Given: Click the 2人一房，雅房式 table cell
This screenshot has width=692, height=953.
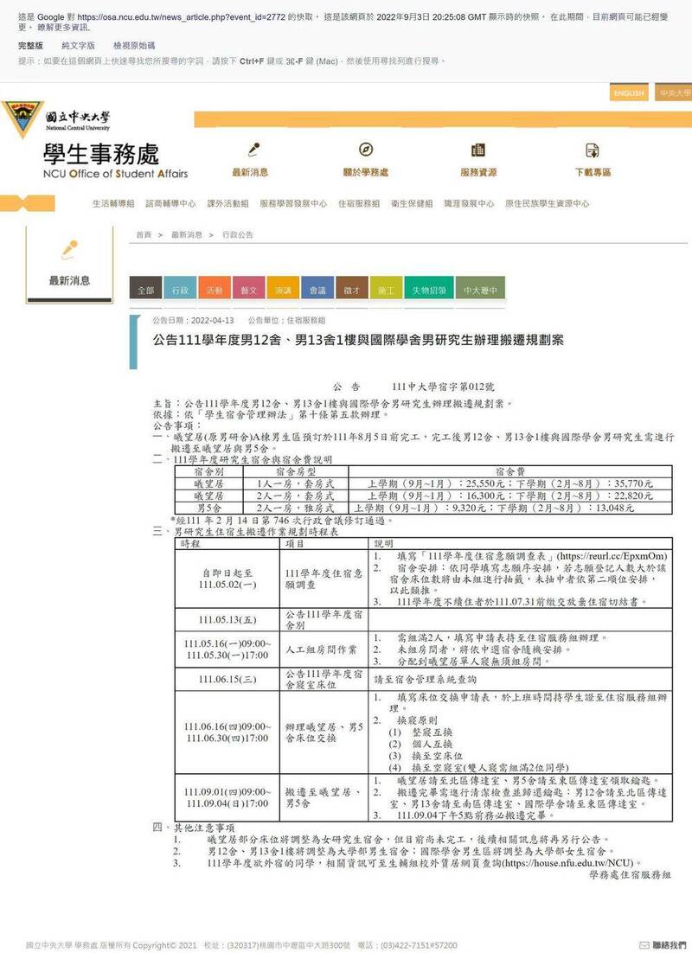Looking at the screenshot, I should [x=296, y=508].
